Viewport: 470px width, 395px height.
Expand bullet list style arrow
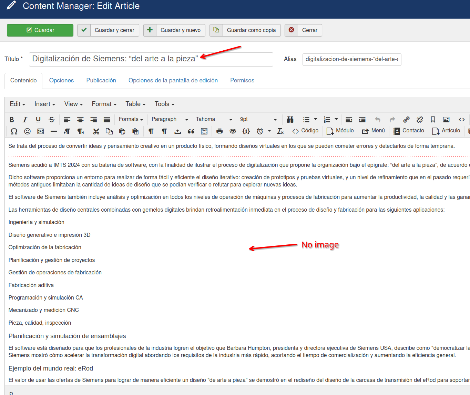316,120
